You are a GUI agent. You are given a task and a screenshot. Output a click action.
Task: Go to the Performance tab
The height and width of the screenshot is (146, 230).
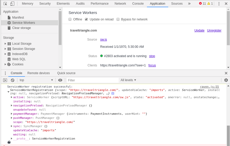coord(100,4)
